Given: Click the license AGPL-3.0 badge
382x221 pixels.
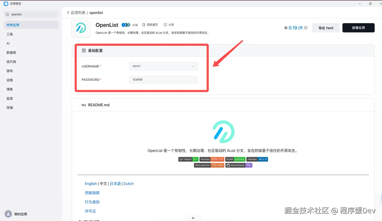Looking at the screenshot, I should click(x=212, y=159).
